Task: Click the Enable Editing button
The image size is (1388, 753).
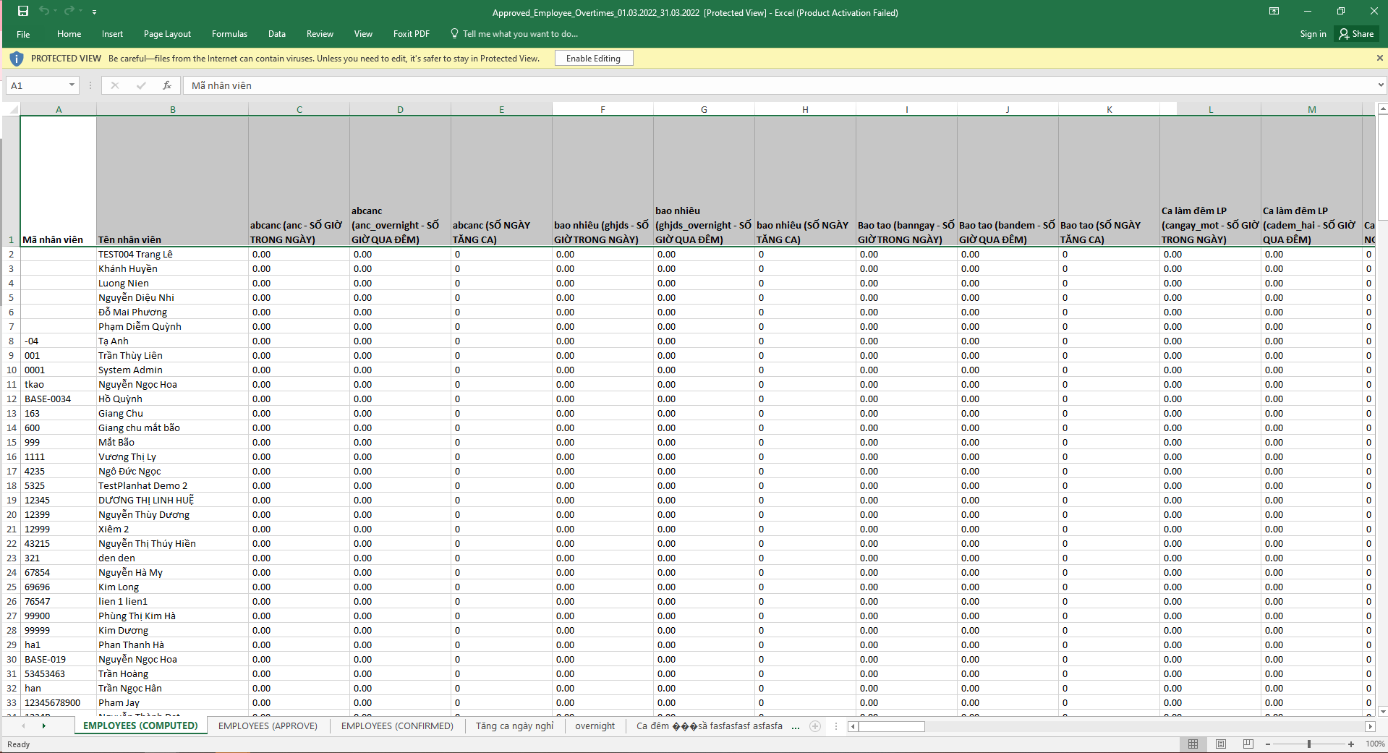Action: point(594,59)
